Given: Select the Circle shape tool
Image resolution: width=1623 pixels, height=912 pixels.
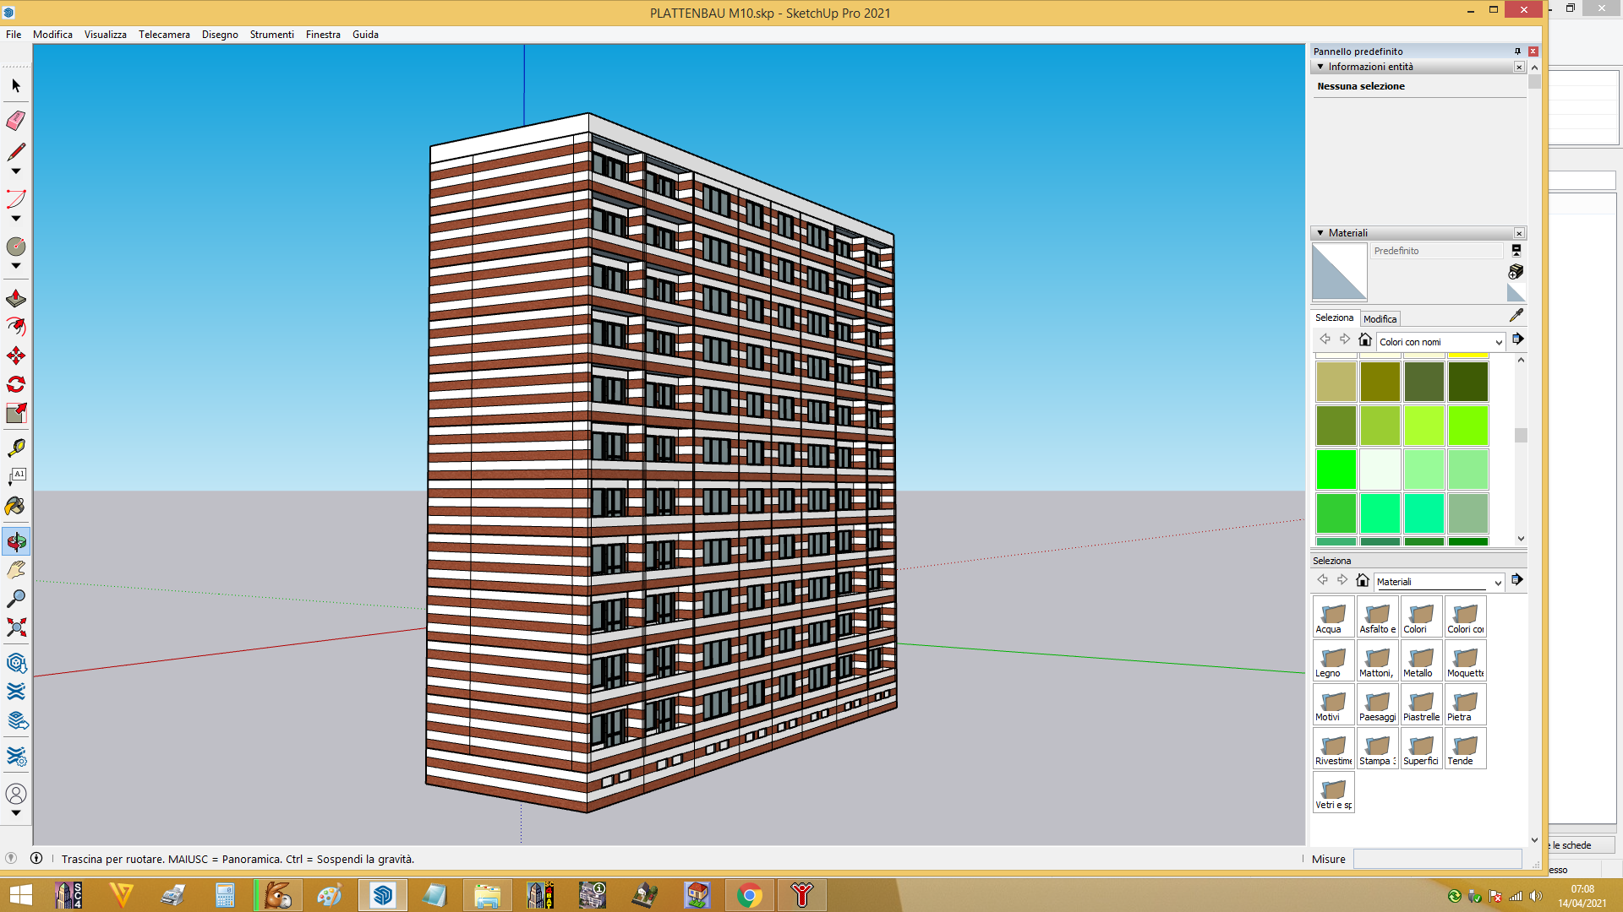Looking at the screenshot, I should tap(16, 247).
